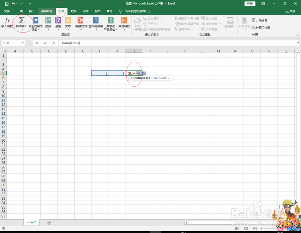301x233 pixels.
Task: Select row 5 header
Action: pyautogui.click(x=3, y=73)
